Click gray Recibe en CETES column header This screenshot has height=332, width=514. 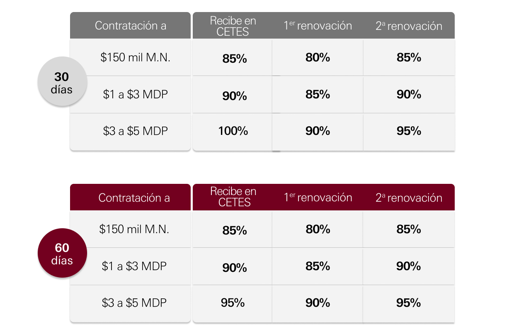point(233,26)
